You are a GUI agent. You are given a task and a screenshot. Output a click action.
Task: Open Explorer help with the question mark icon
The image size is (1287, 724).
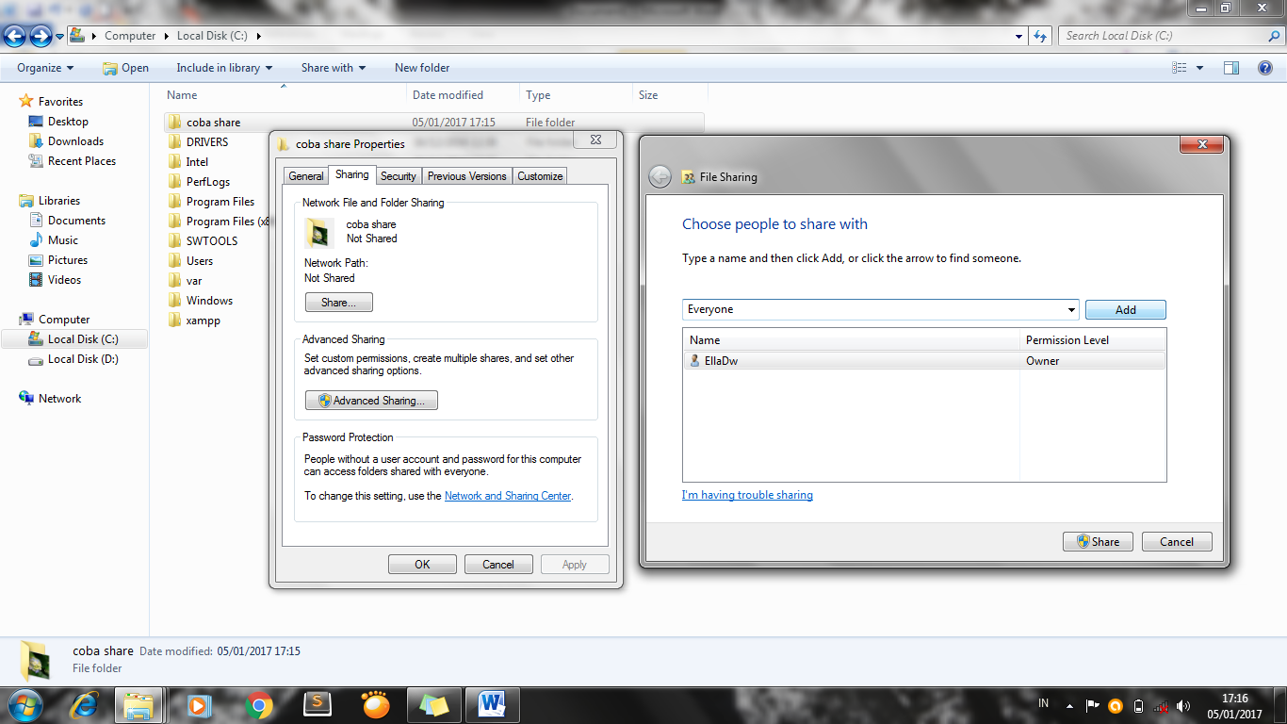click(1265, 68)
